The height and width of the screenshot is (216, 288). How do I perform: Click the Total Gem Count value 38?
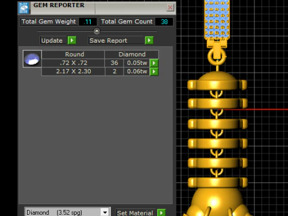[x=164, y=22]
